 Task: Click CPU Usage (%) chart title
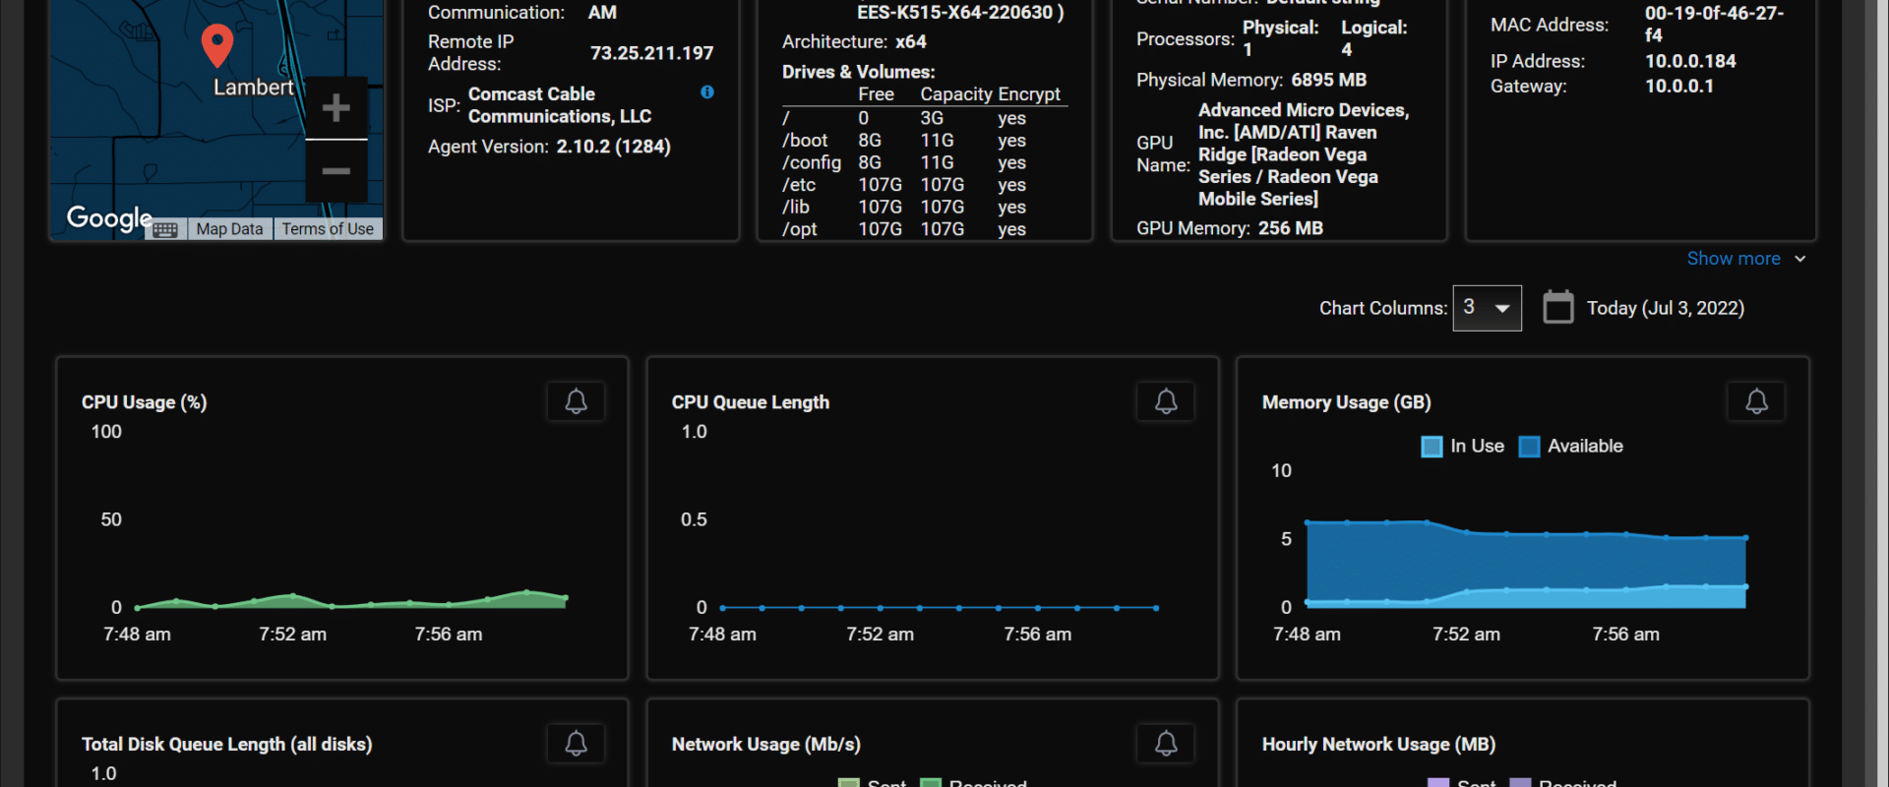144,402
